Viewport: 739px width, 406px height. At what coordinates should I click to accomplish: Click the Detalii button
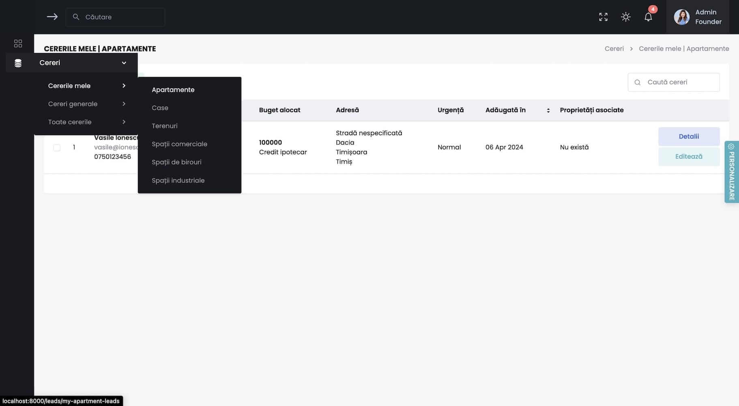pos(688,136)
